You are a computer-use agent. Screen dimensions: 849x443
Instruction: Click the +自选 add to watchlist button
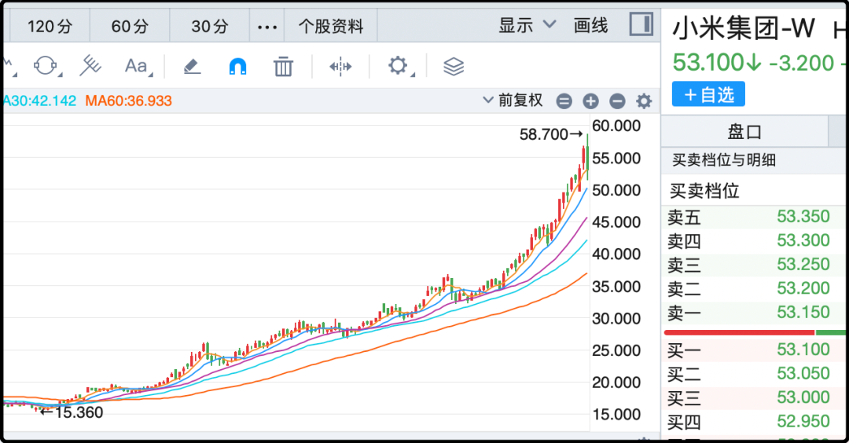(x=708, y=95)
